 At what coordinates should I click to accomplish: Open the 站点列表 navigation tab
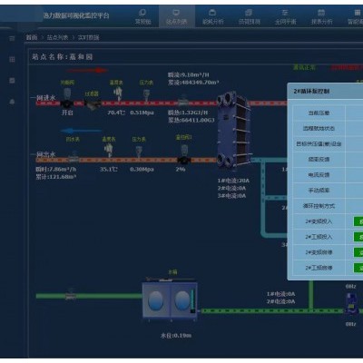(x=176, y=16)
